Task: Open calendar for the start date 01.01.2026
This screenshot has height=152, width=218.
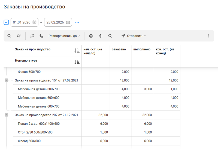Action: point(34,22)
